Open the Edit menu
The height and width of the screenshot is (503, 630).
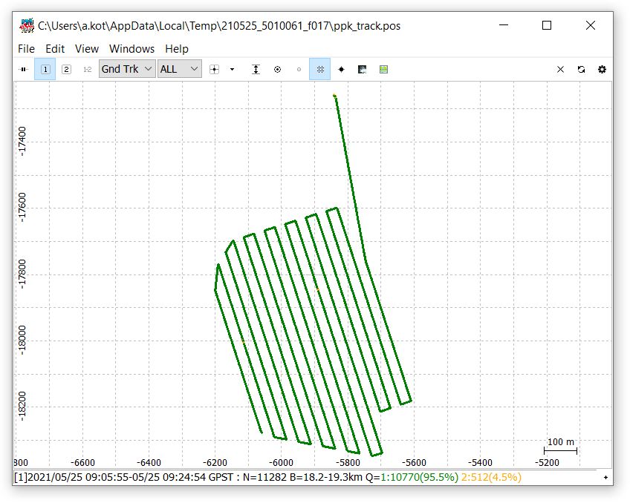click(55, 49)
